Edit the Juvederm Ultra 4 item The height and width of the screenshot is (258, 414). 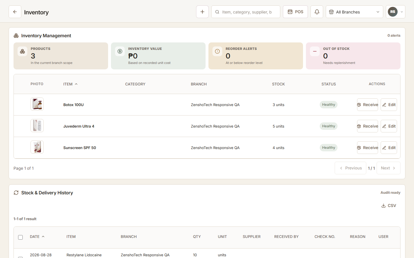tap(389, 126)
